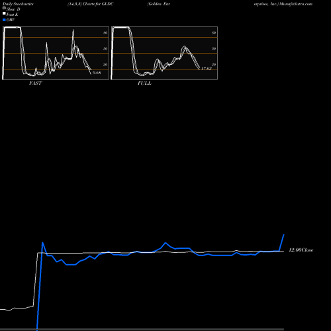The width and height of the screenshot is (331, 331).
Task: Click the 'FULL' label under the chart
Action: pyautogui.click(x=144, y=83)
